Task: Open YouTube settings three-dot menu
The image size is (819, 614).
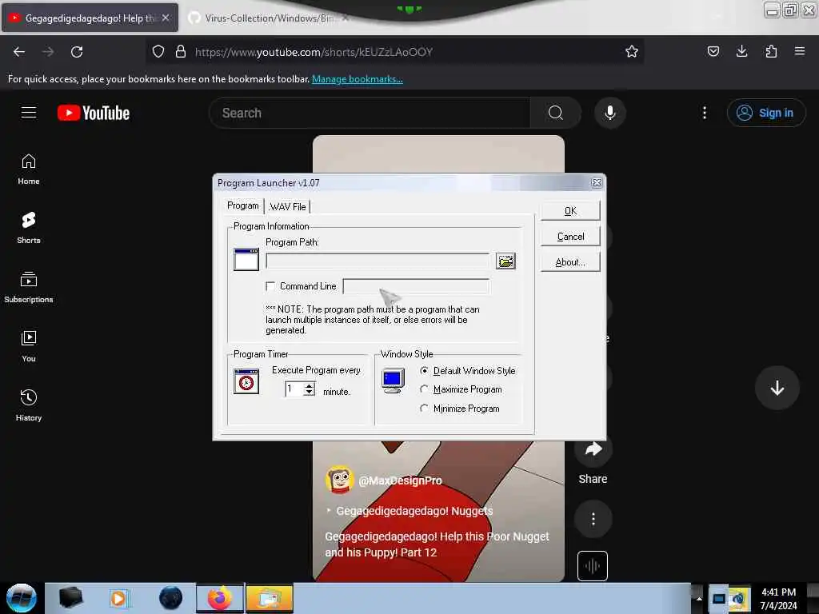Action: click(705, 113)
